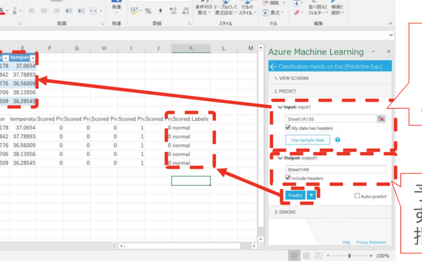Select the empty highlighted cell in column K
The image size is (422, 271).
191,181
